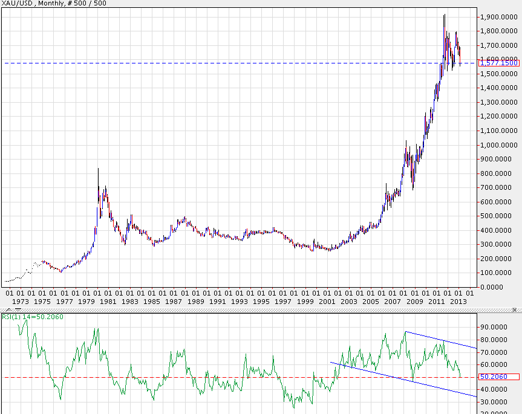This screenshot has height=414, width=522.
Task: Click the 1,577.1500 current price tag
Action: tap(498, 63)
